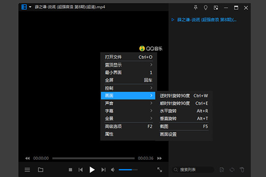Fast-forward using the double-right arrows
Viewport: 266px width, 177px height.
(160, 158)
